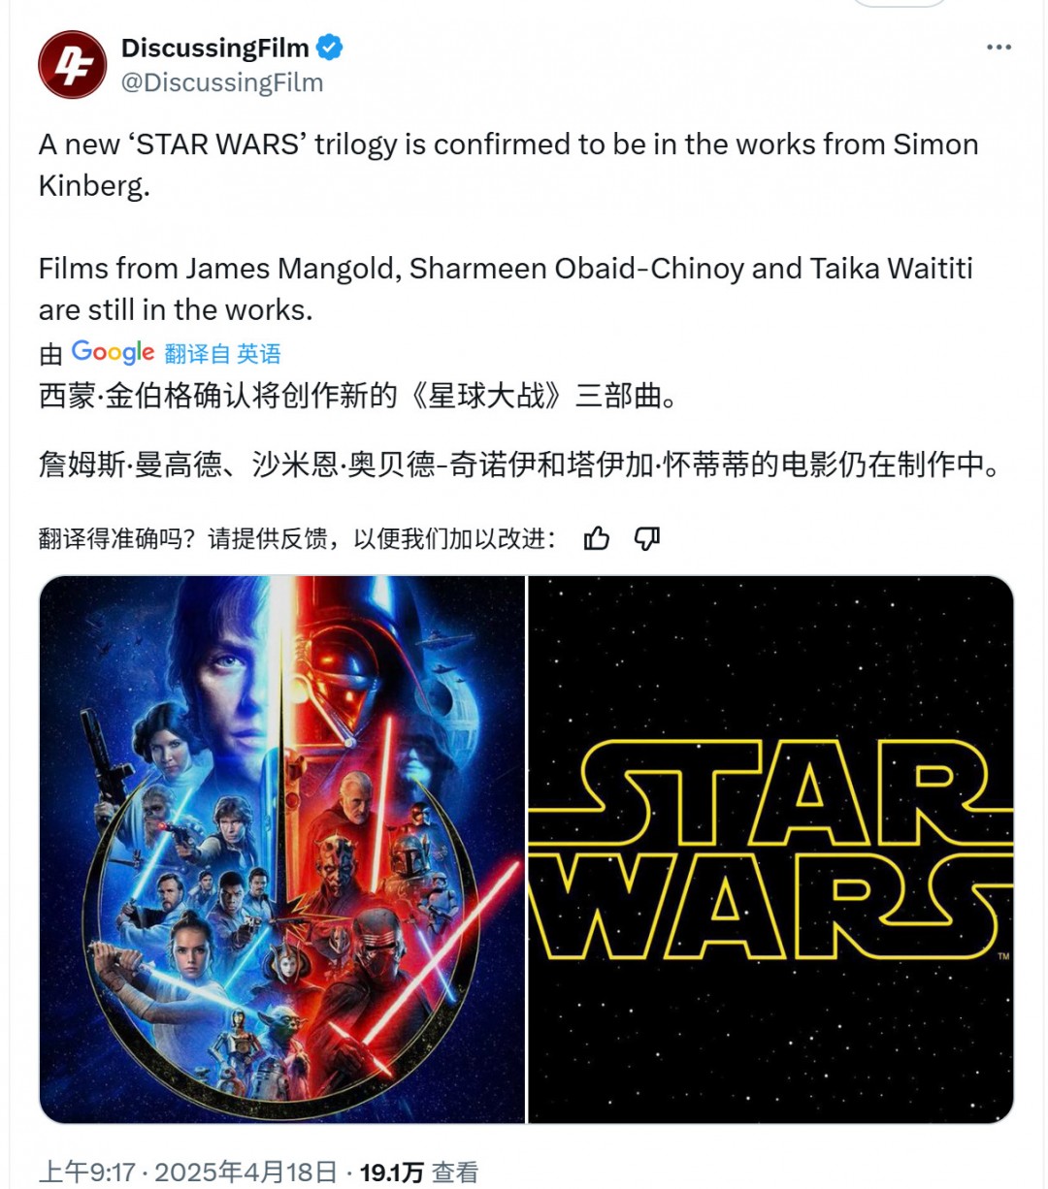Select the Chinese line starting 詹姆斯·曼高德
This screenshot has height=1189, width=1048.
pyautogui.click(x=521, y=465)
